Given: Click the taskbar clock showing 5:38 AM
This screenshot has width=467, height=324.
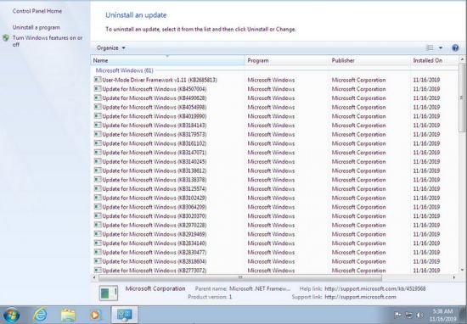Looking at the screenshot, I should (x=442, y=315).
